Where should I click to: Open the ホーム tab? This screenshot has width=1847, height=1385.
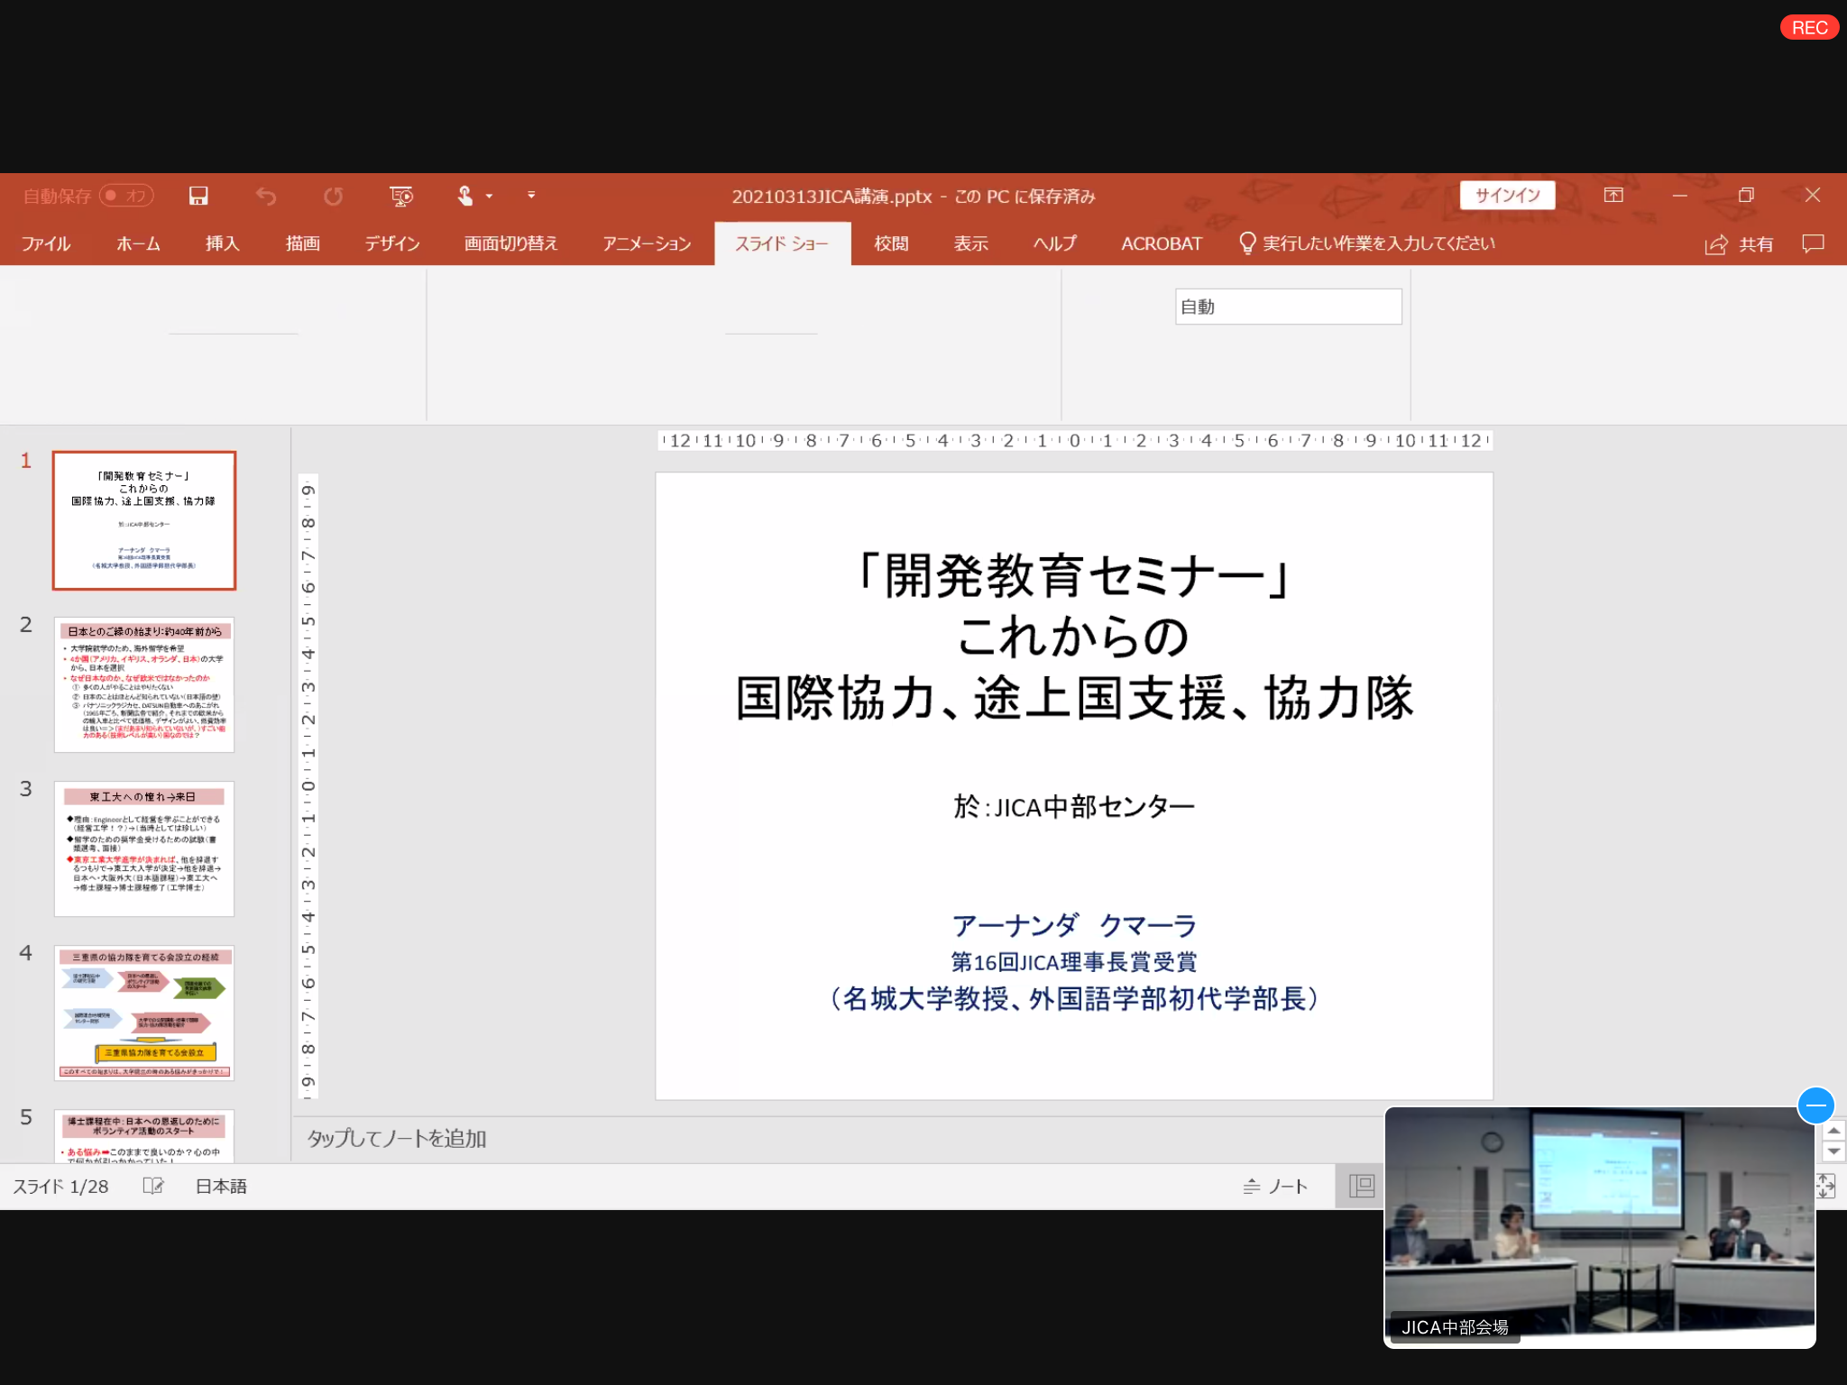click(138, 243)
